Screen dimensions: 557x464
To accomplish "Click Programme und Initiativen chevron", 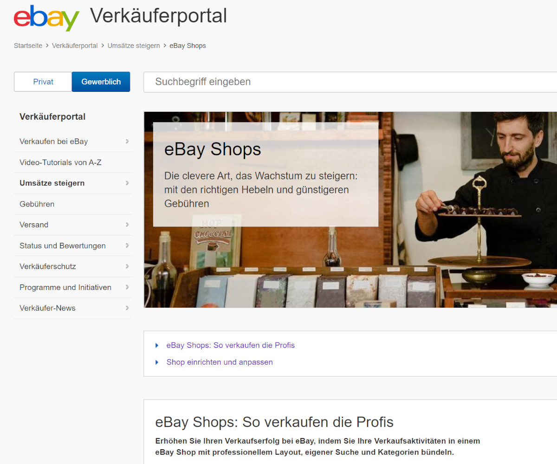I will pyautogui.click(x=127, y=287).
